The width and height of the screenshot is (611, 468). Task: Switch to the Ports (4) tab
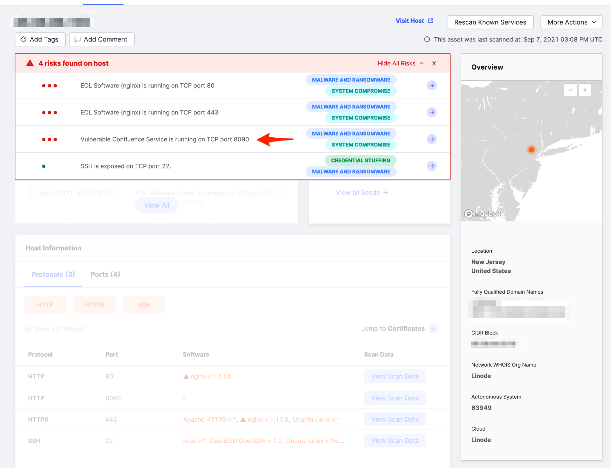click(105, 274)
